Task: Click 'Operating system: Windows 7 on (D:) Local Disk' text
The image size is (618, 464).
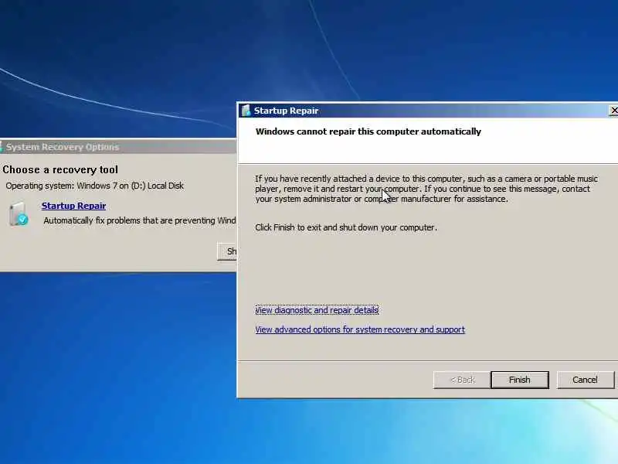Action: pos(94,186)
